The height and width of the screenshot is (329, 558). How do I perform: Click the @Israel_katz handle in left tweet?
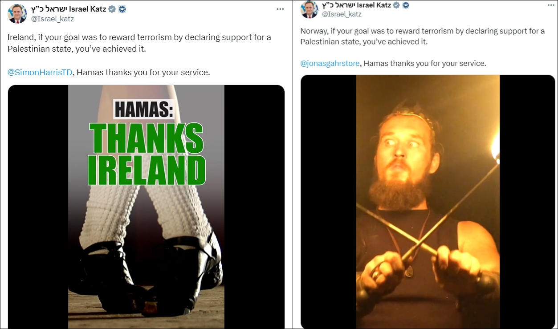point(53,19)
